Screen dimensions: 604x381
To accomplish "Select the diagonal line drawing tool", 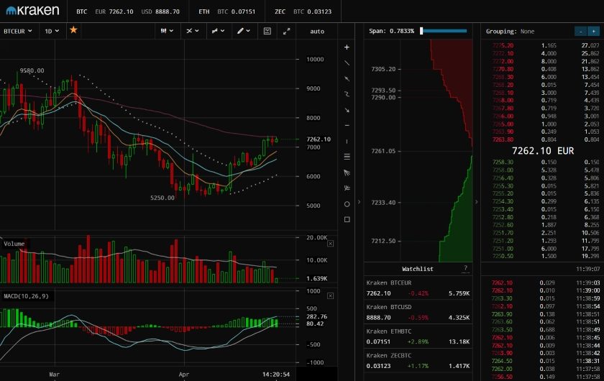I will (x=347, y=63).
